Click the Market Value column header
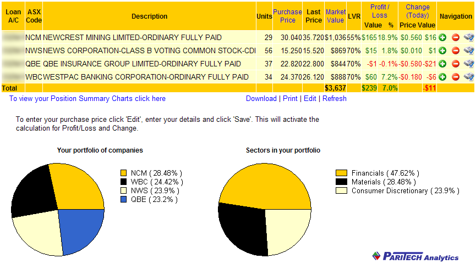 [x=335, y=16]
